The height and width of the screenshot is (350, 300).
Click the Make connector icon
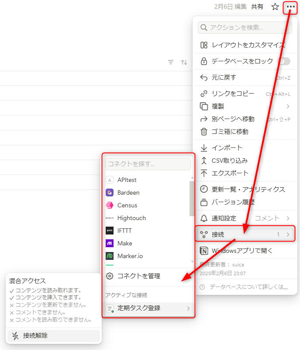109,243
